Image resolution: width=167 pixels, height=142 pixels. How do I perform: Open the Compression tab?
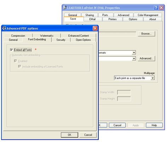pyautogui.click(x=18, y=35)
